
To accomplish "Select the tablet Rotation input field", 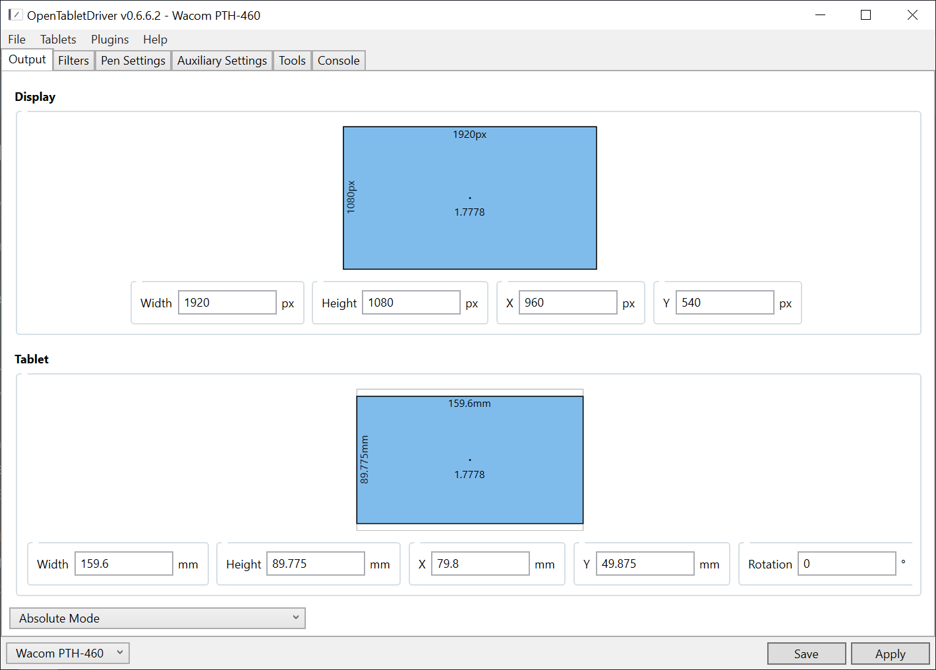I will (846, 564).
